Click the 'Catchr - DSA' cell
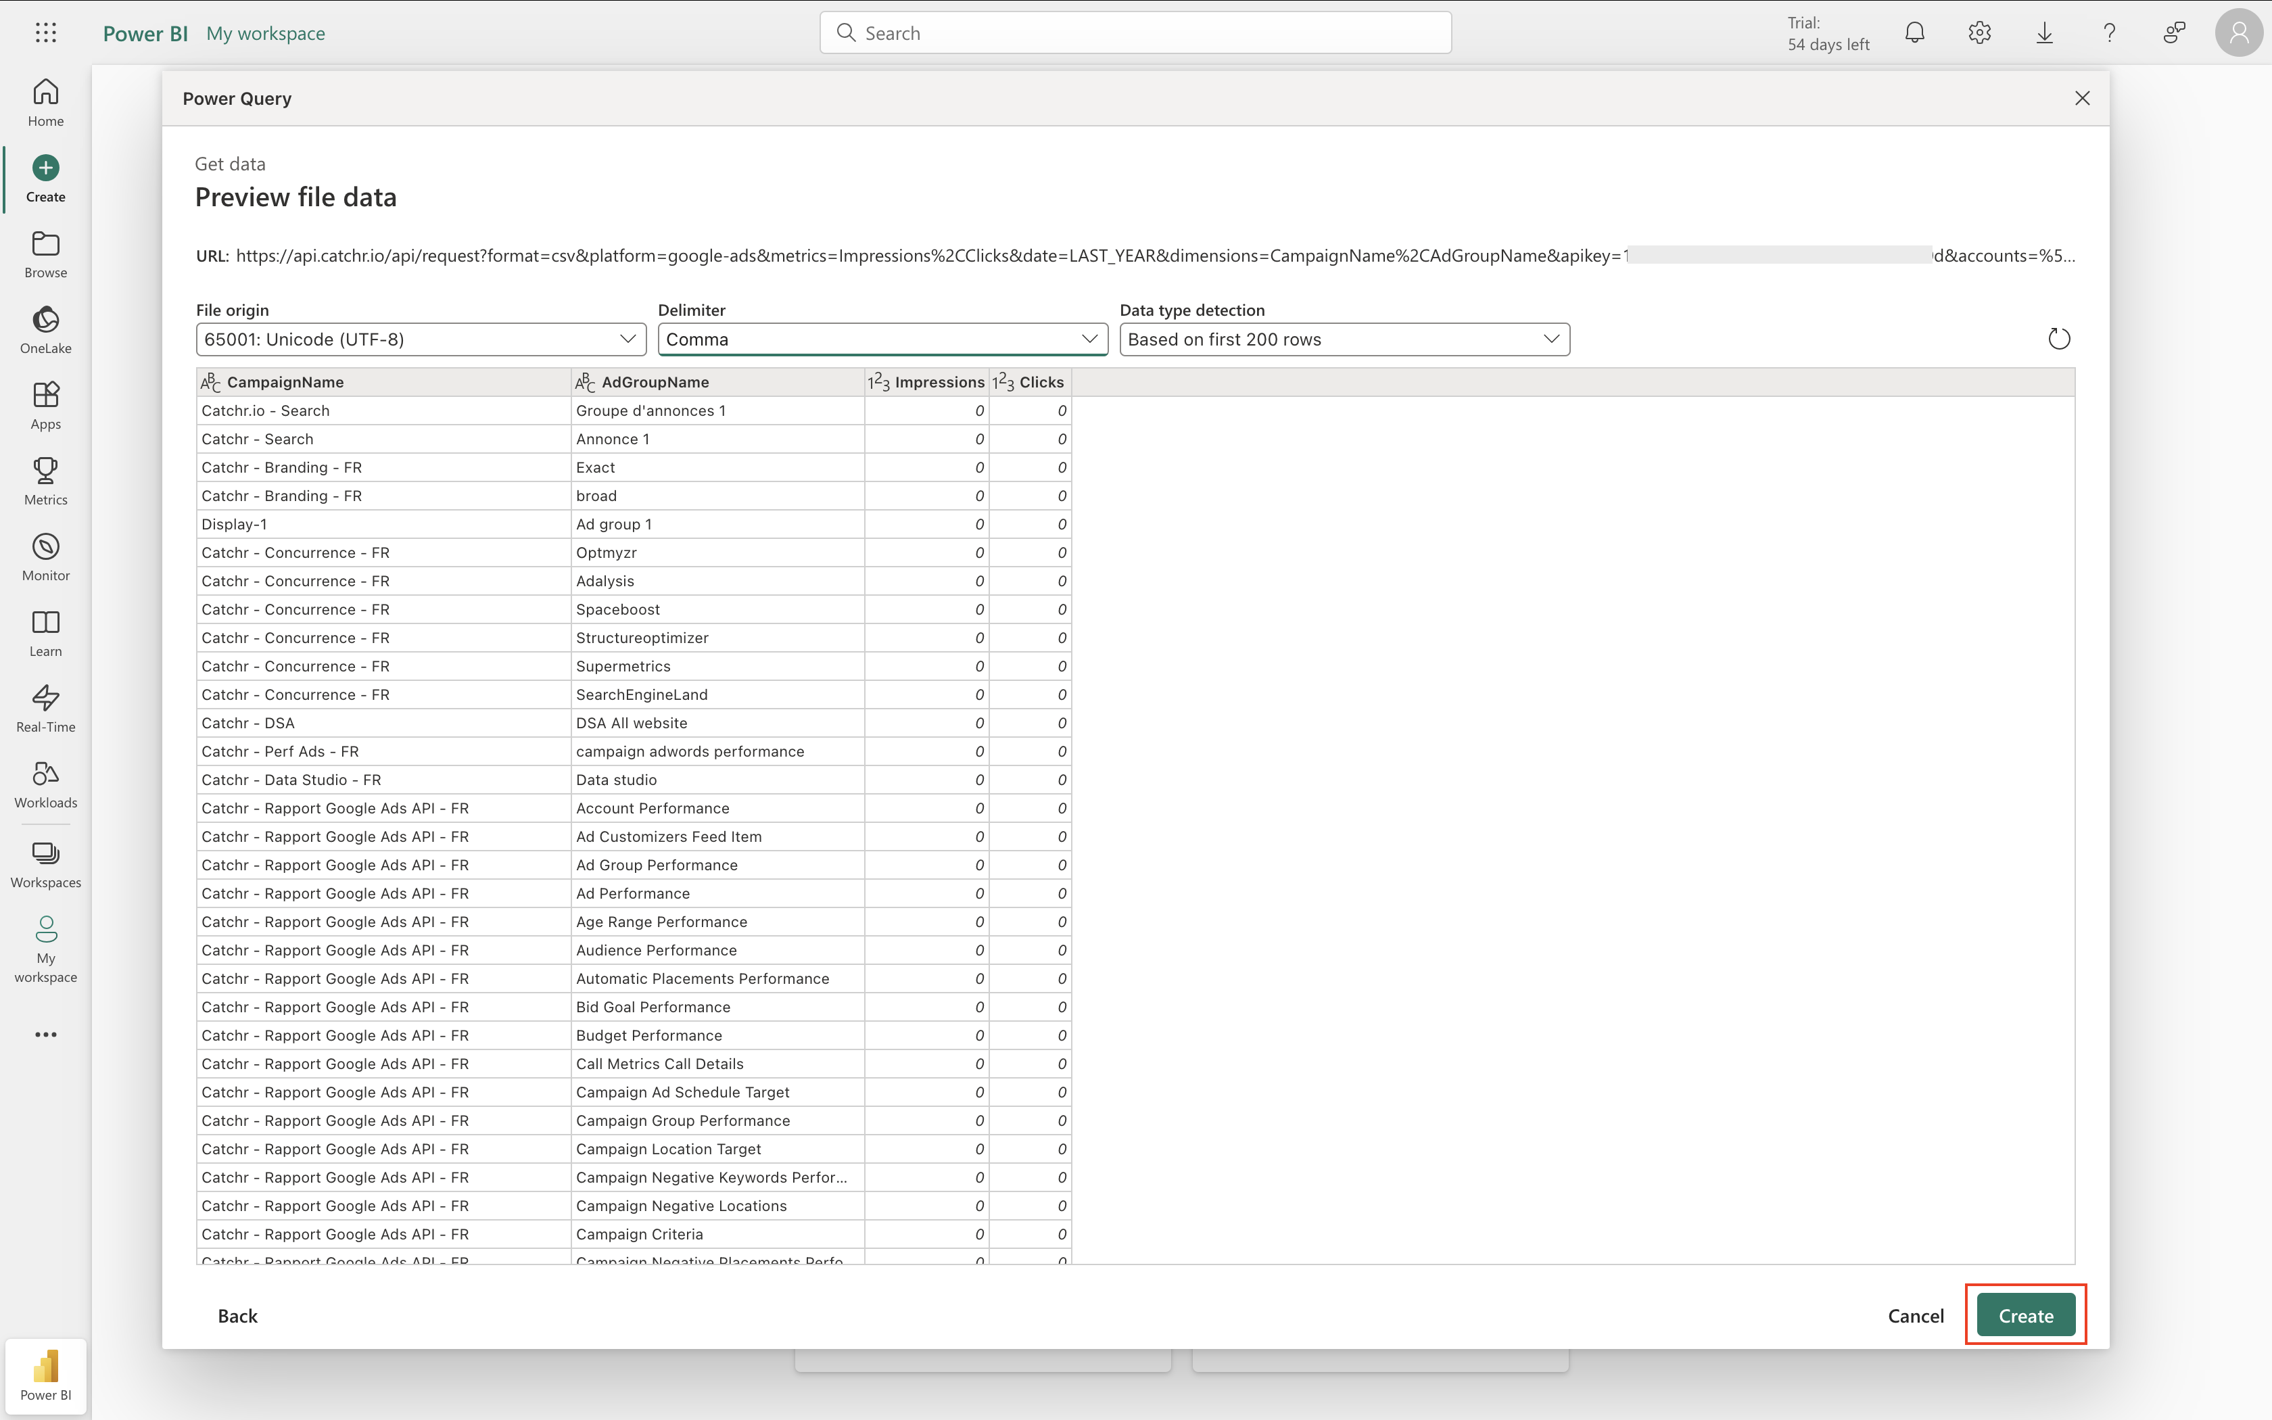This screenshot has height=1420, width=2272. [x=383, y=723]
